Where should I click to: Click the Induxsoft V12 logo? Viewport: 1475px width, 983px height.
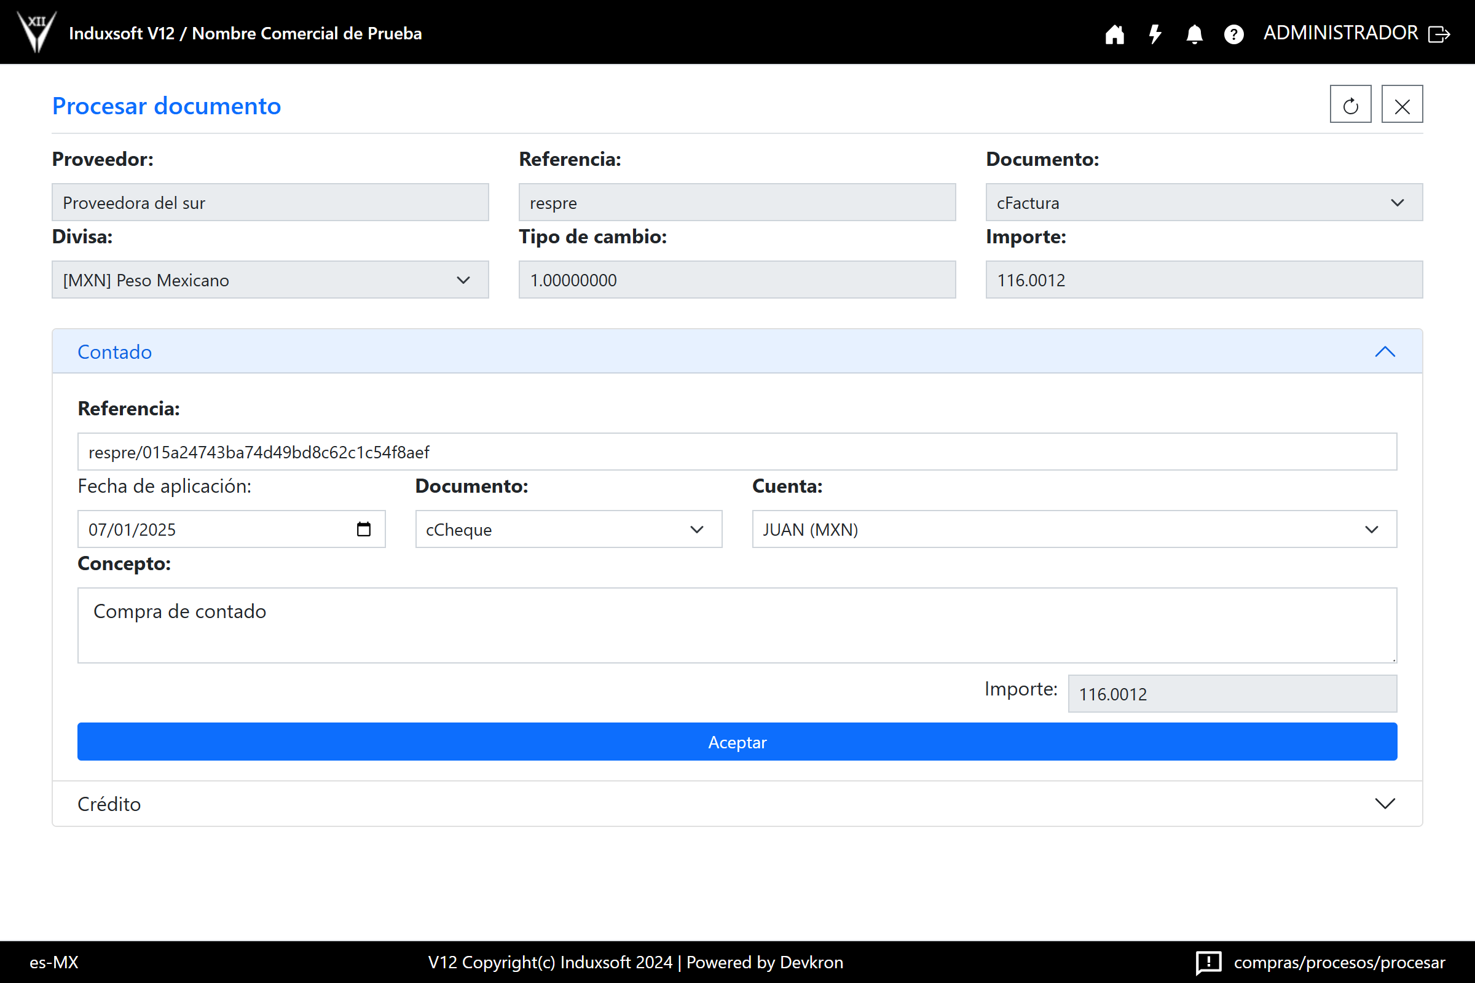pos(36,31)
